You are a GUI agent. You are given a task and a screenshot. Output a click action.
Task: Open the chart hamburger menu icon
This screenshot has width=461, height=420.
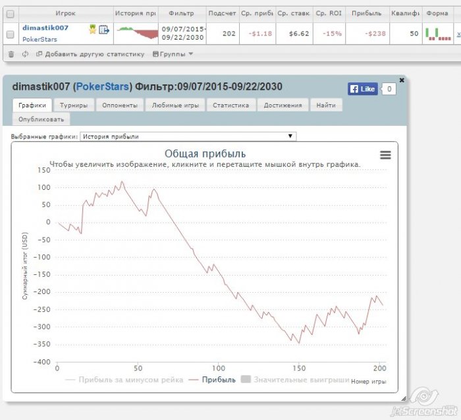tap(385, 155)
